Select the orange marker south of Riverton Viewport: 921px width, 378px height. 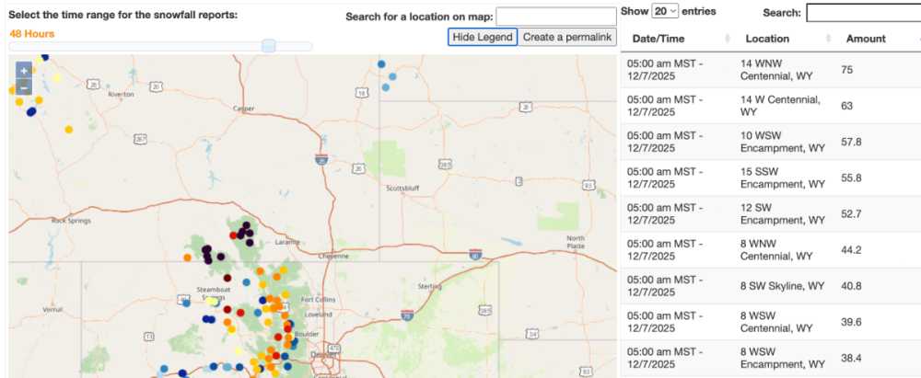click(69, 129)
